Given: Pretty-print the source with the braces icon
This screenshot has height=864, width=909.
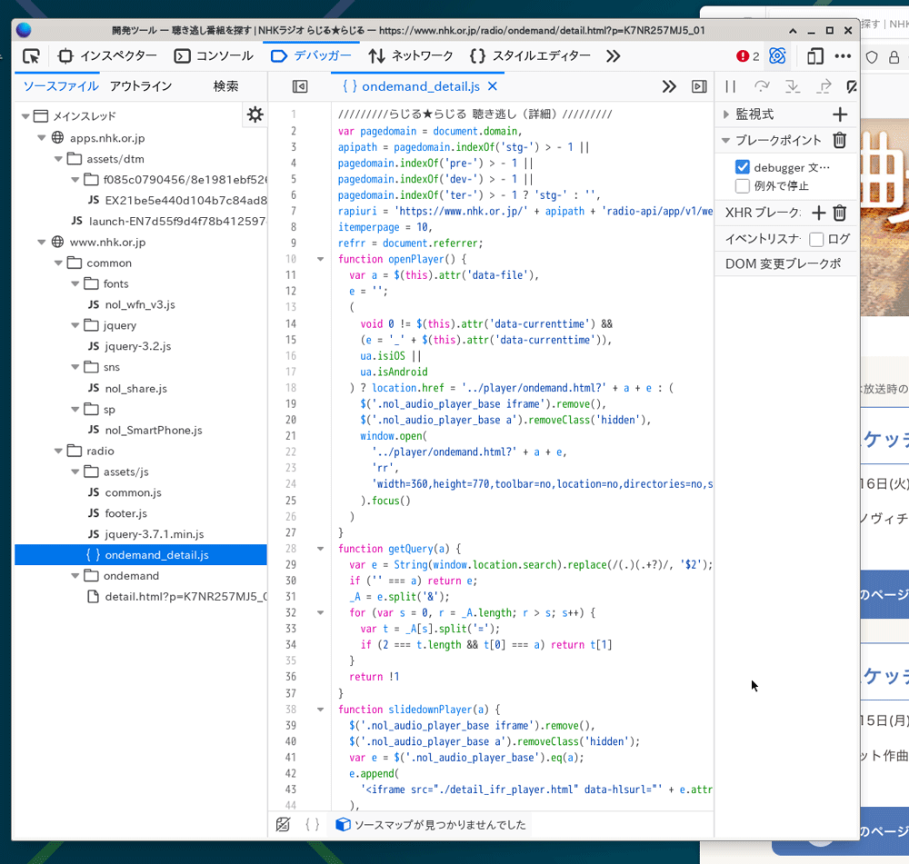Looking at the screenshot, I should coord(313,824).
